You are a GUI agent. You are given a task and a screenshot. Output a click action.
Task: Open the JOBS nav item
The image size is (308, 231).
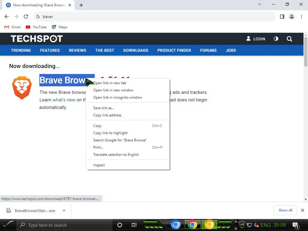click(x=231, y=50)
